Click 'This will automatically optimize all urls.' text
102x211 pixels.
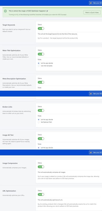point(50,200)
